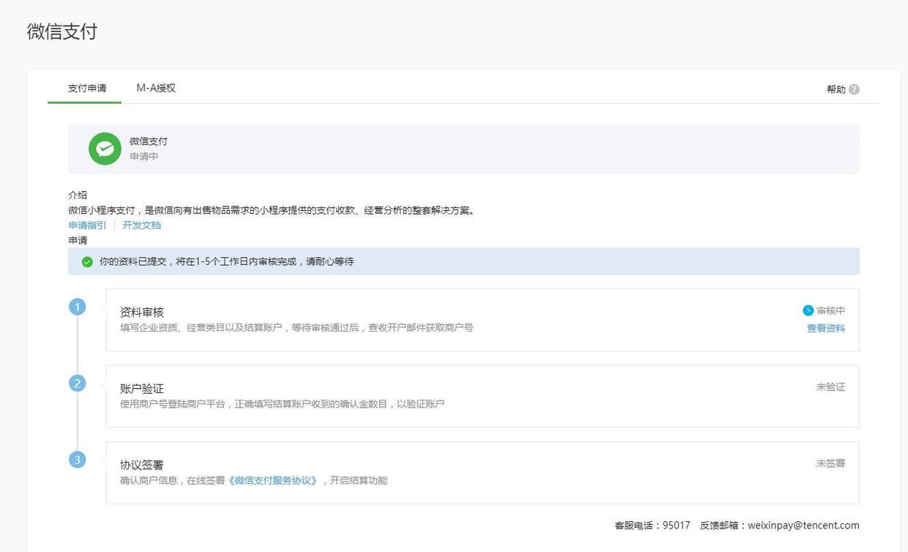Viewport: 908px width, 552px height.
Task: Click the 使用商户号登陆商户平台 step description
Action: coord(282,404)
